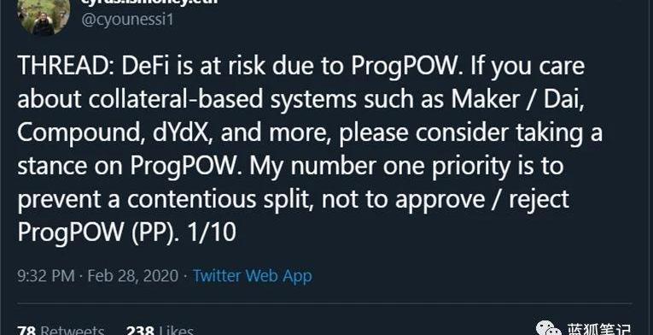Image resolution: width=653 pixels, height=335 pixels.
Task: Click the 蓝狐笔记 watermark text
Action: point(599,330)
